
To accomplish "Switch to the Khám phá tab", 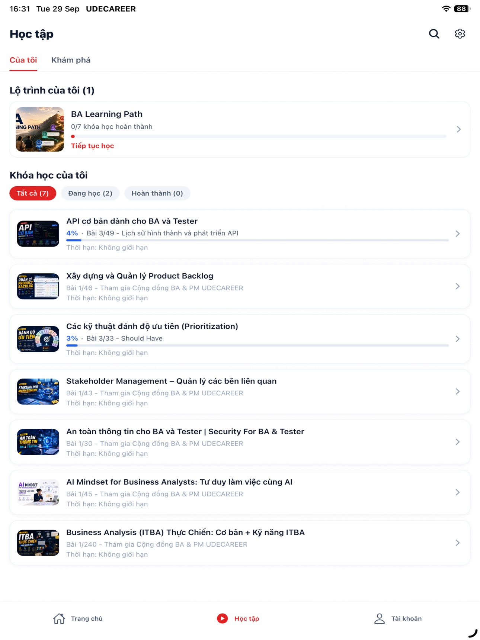I will click(x=71, y=60).
